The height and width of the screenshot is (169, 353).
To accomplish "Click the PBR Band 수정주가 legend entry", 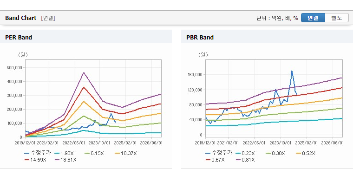I will tap(219, 153).
